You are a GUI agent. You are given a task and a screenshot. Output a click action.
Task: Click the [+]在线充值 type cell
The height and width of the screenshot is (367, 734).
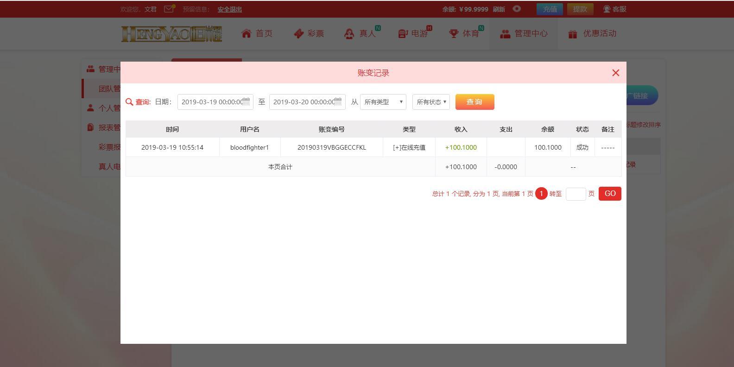pyautogui.click(x=409, y=147)
